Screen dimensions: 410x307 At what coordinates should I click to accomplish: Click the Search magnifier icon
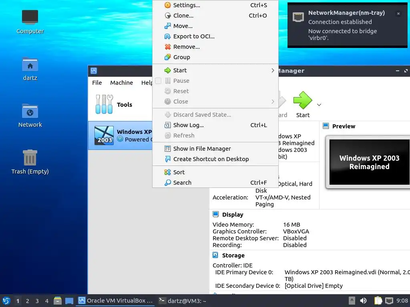(168, 183)
